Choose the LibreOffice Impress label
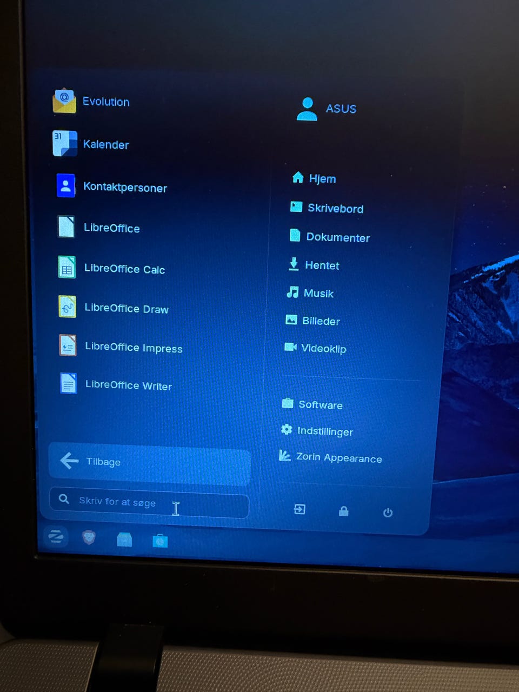This screenshot has width=519, height=692. point(134,347)
